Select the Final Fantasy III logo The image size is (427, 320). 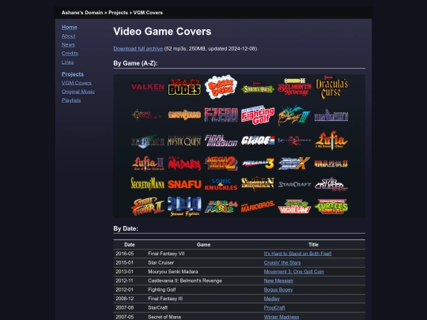click(x=294, y=115)
